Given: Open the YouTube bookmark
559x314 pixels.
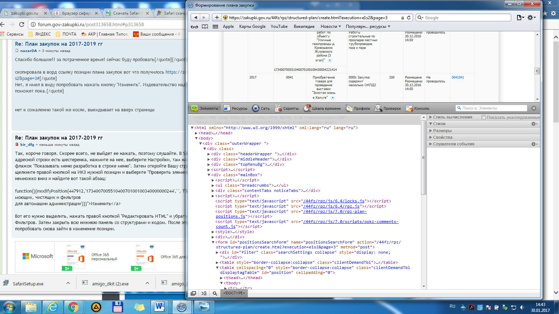Looking at the screenshot, I should tap(279, 27).
